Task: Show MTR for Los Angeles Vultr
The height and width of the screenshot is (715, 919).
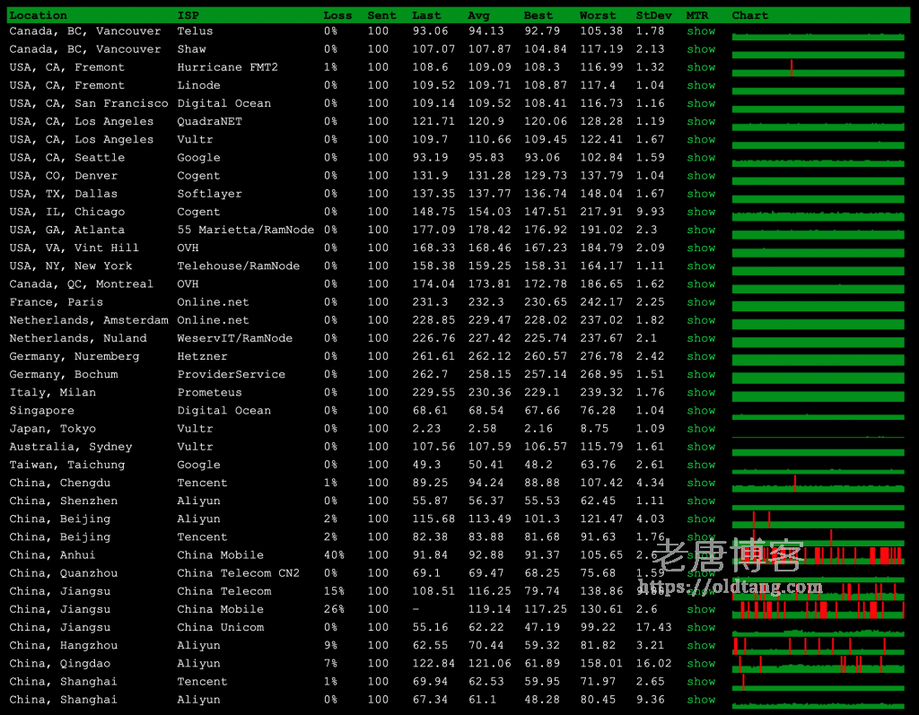Action: [701, 139]
